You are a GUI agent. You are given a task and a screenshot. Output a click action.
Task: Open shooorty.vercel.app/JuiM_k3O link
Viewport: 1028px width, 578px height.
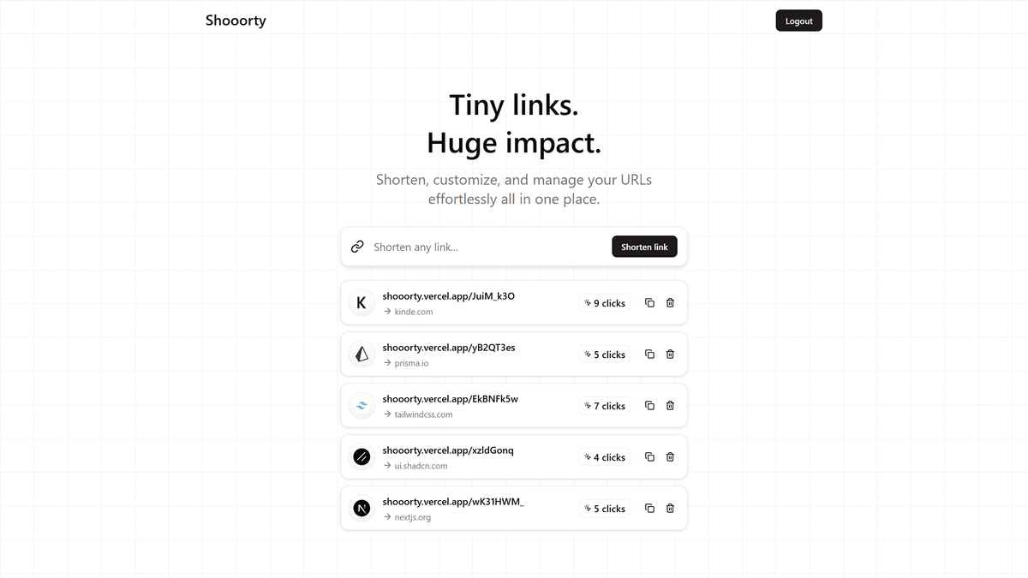[x=449, y=296]
